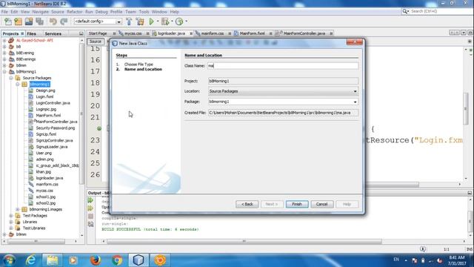Open File Explorer from taskbar
Screen dimensions: 474x267
(x=53, y=260)
